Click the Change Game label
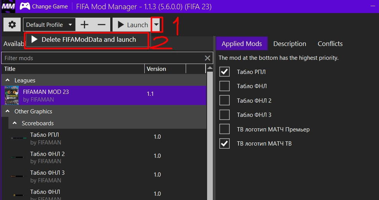 (50, 7)
